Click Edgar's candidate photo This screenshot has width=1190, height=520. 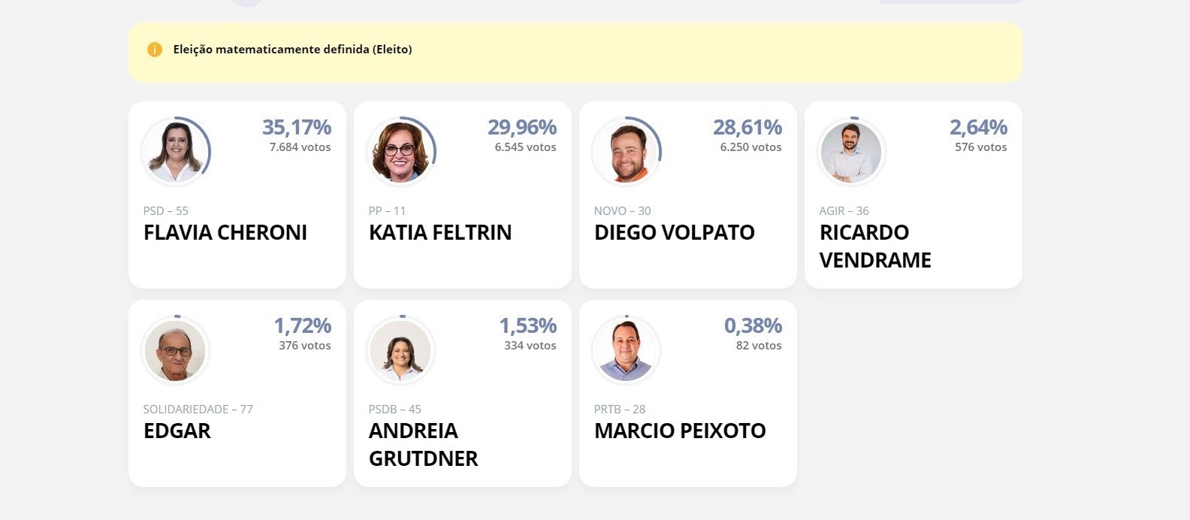point(175,351)
